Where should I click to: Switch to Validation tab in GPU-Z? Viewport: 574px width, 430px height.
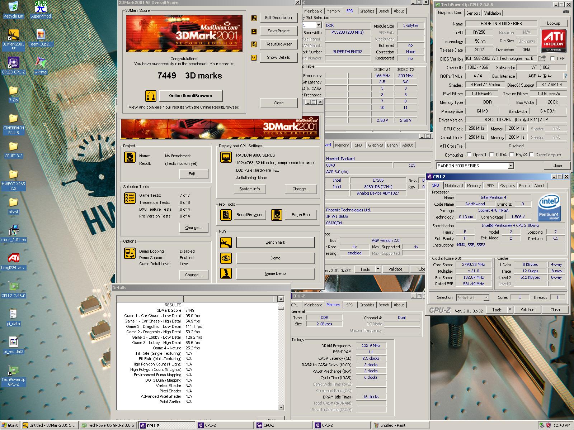pyautogui.click(x=493, y=13)
